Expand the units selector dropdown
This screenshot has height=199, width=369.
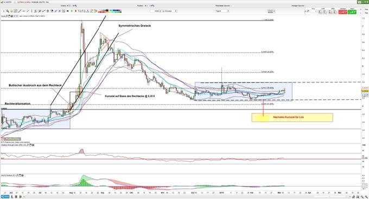click(x=169, y=11)
